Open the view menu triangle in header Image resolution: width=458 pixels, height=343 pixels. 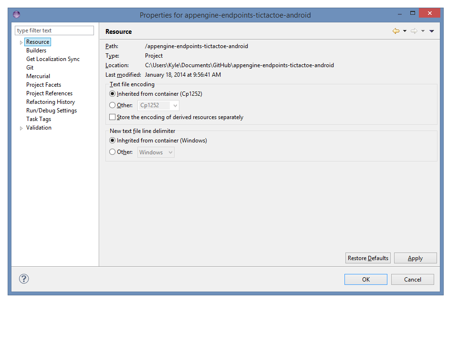point(432,31)
